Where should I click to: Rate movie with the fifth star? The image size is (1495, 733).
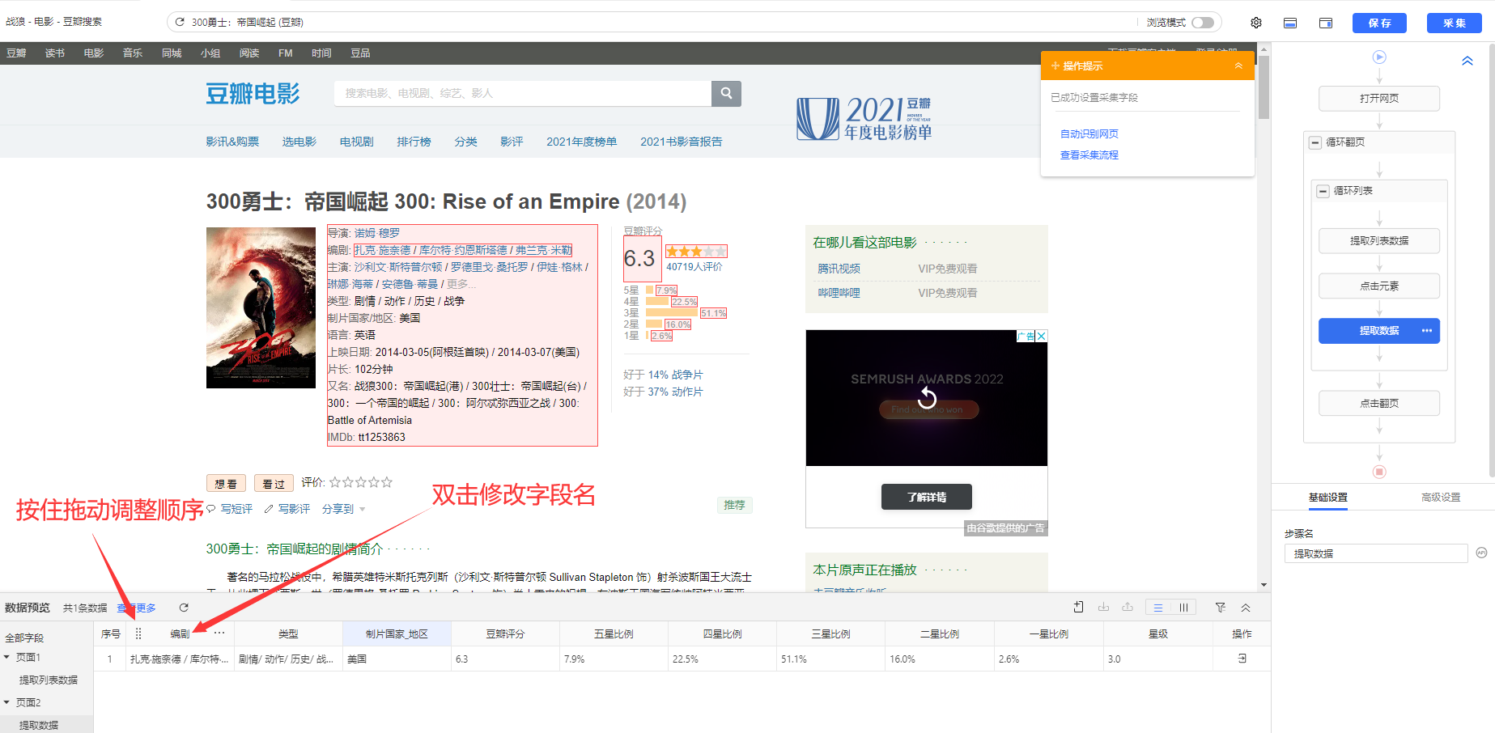(x=387, y=482)
